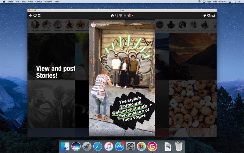Image resolution: width=244 pixels, height=153 pixels.
Task: Open the Layout menu
Action: coord(38,2)
